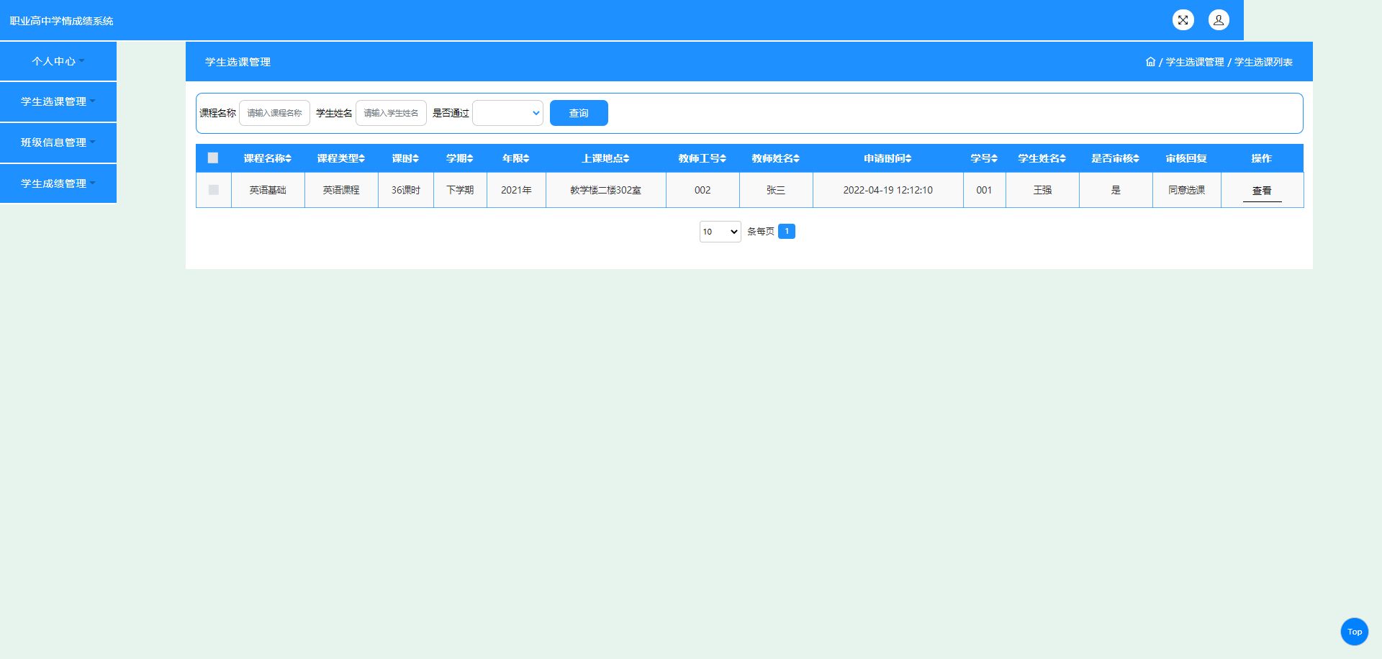Viewport: 1382px width, 659px height.
Task: Sort by 学期 column arrows
Action: 470,158
